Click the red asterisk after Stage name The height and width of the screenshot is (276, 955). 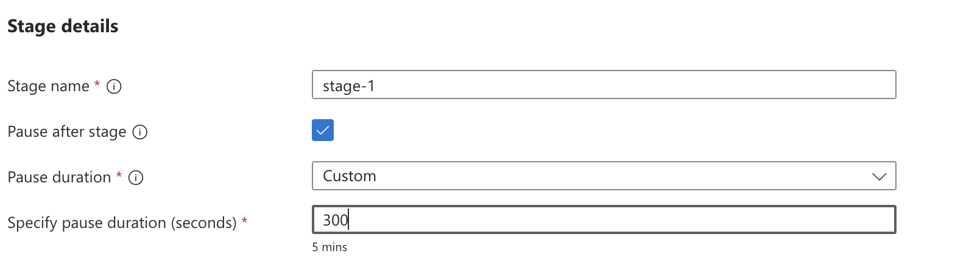tap(97, 85)
